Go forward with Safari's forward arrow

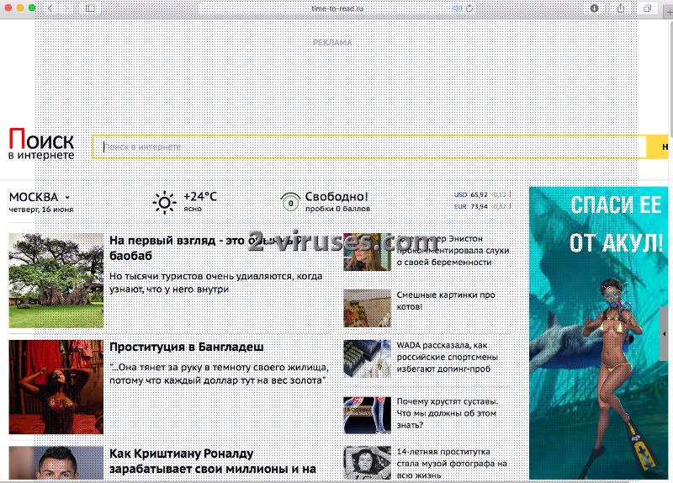point(67,8)
